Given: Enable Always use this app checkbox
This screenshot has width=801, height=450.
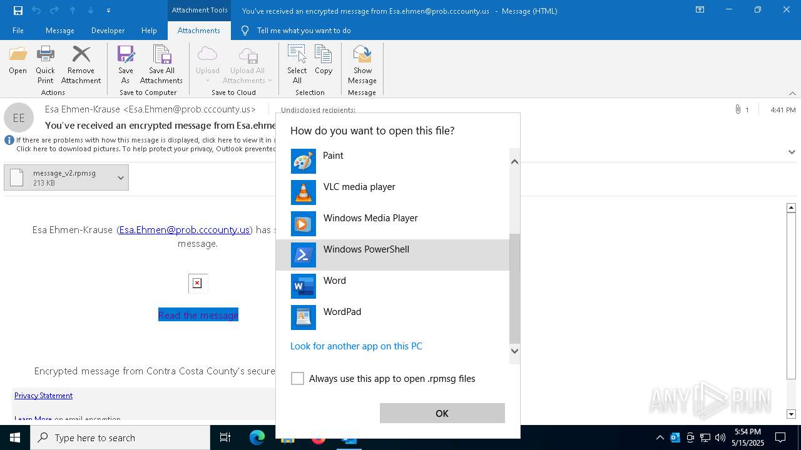Looking at the screenshot, I should (x=297, y=379).
